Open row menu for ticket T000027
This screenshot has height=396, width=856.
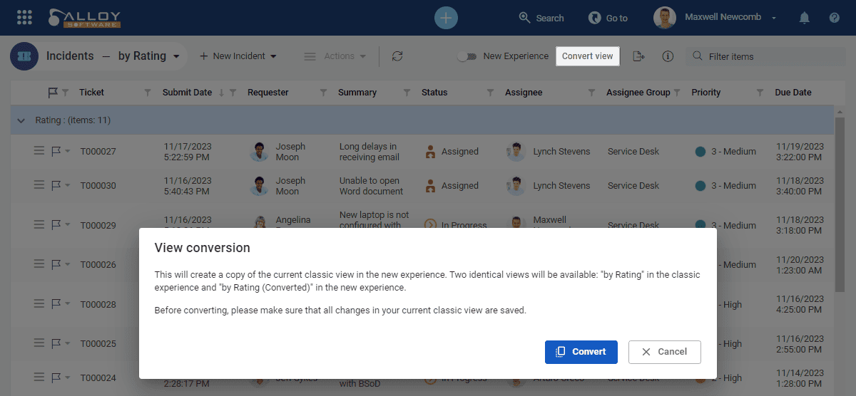tap(39, 151)
